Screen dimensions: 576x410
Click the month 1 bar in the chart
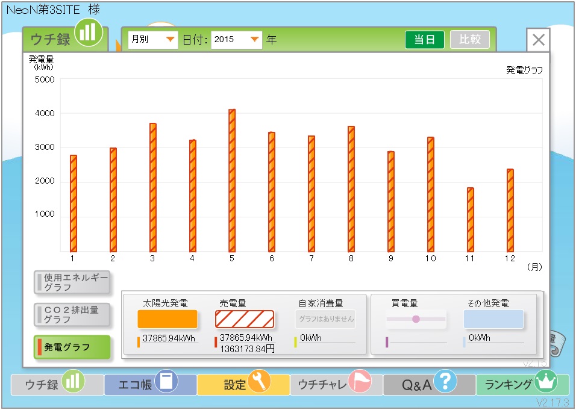74,203
